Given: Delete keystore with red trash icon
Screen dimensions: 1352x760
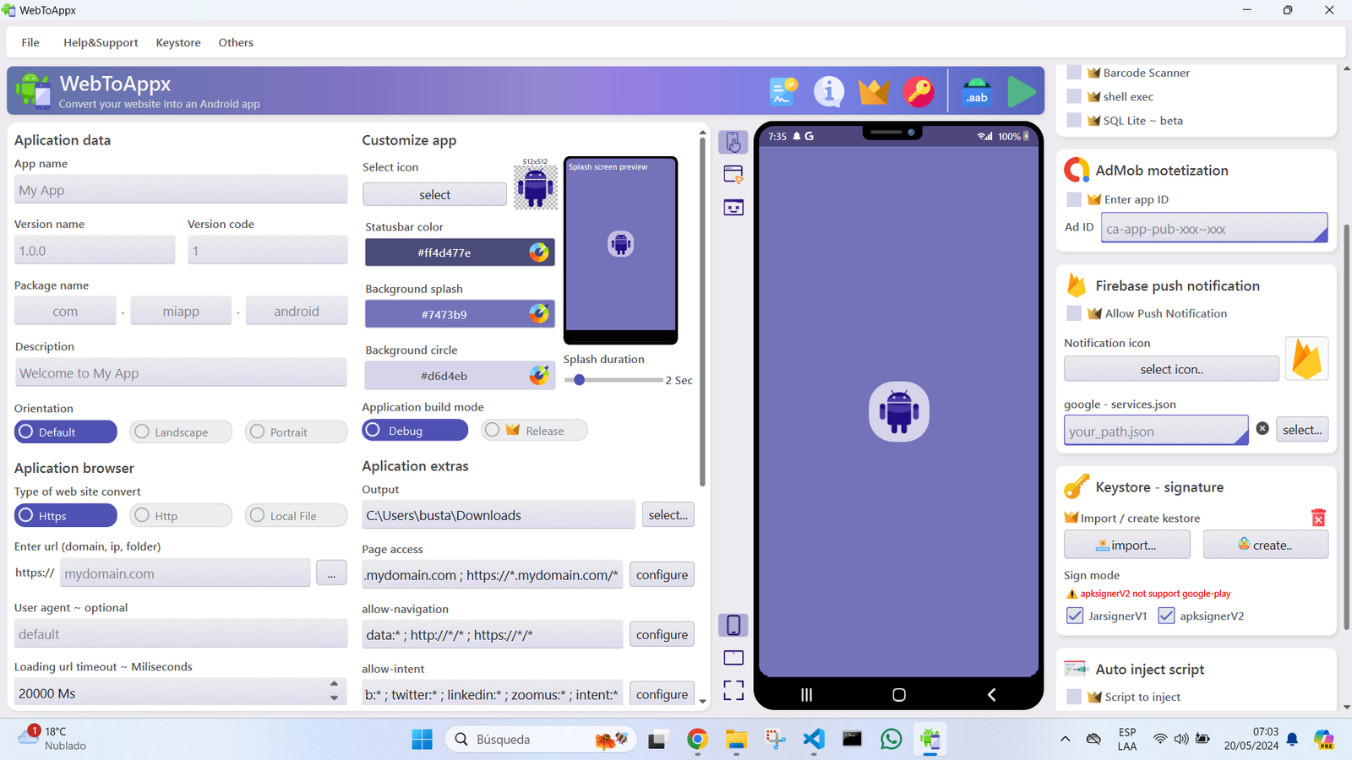Looking at the screenshot, I should 1318,517.
